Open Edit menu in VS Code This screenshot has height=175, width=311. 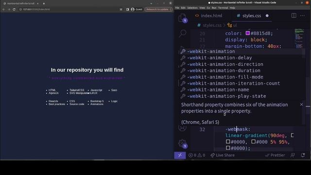click(183, 8)
